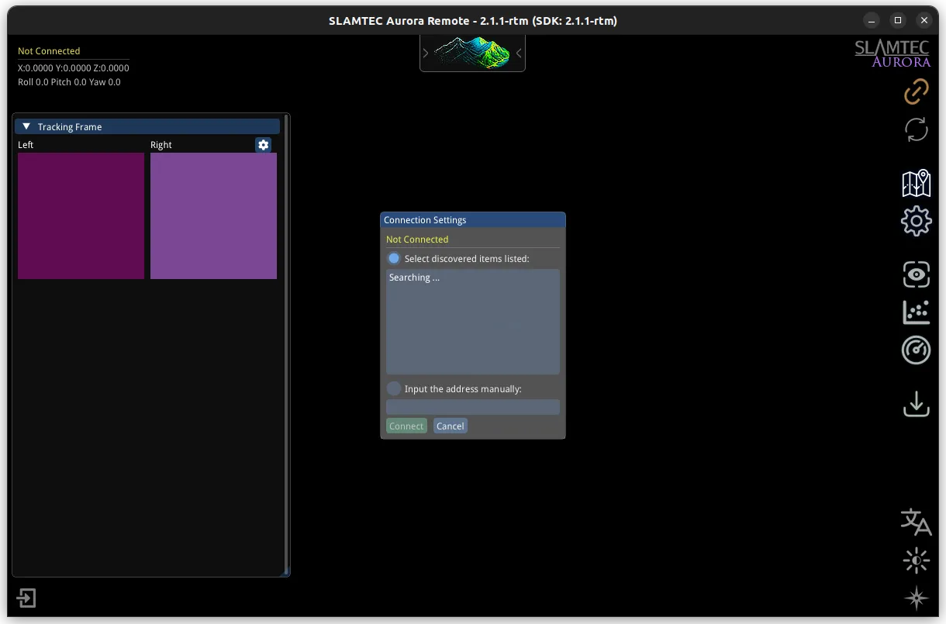This screenshot has width=946, height=624.
Task: Click the Cancel button
Action: click(x=451, y=426)
